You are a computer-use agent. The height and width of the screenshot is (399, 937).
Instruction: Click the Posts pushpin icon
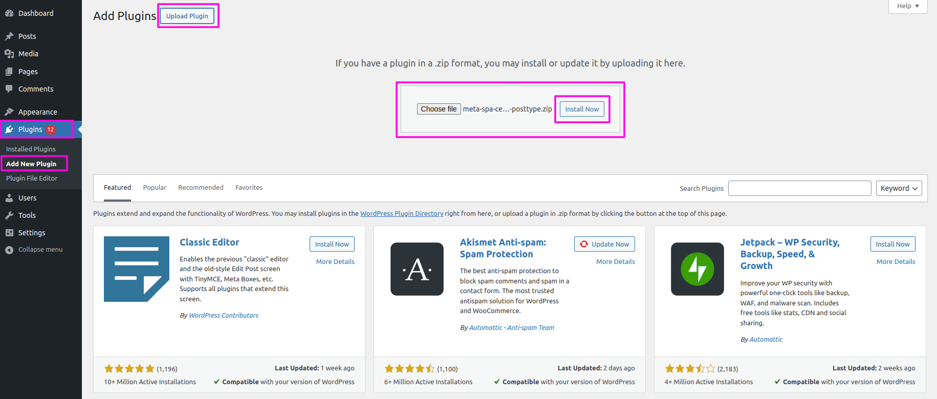pyautogui.click(x=9, y=36)
